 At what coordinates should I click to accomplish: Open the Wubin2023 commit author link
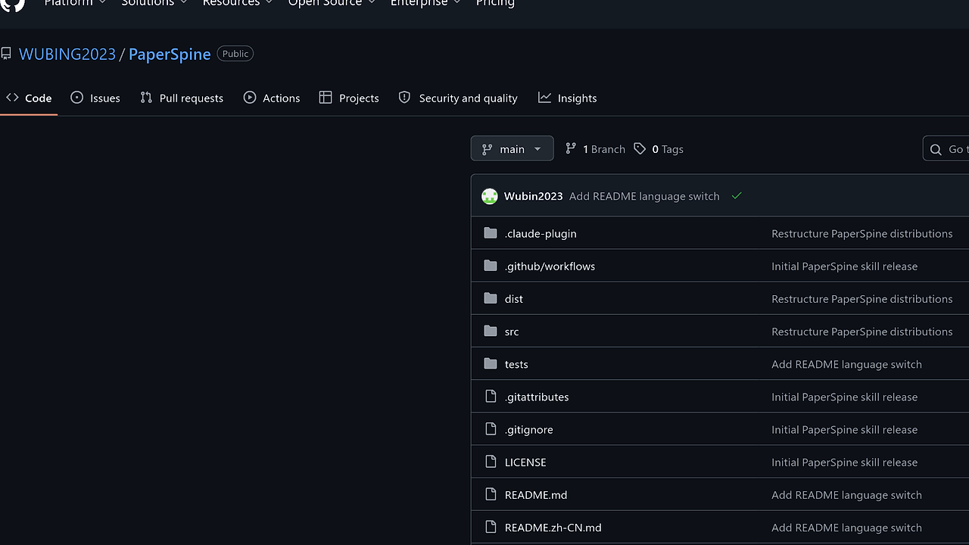point(534,196)
